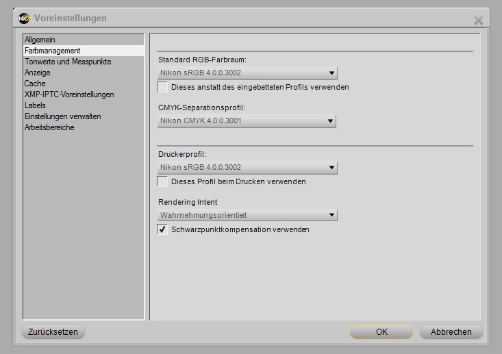Switch to the Anzeige section
The image size is (502, 354).
[84, 73]
